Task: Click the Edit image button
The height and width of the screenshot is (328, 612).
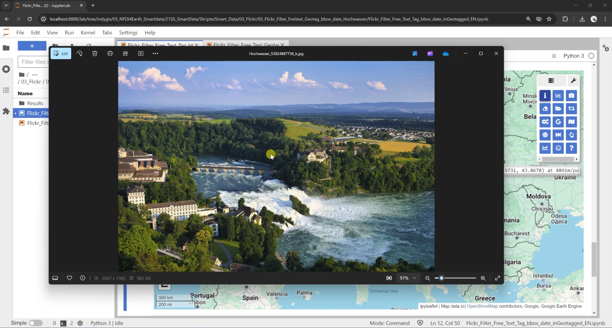Action: tap(61, 53)
